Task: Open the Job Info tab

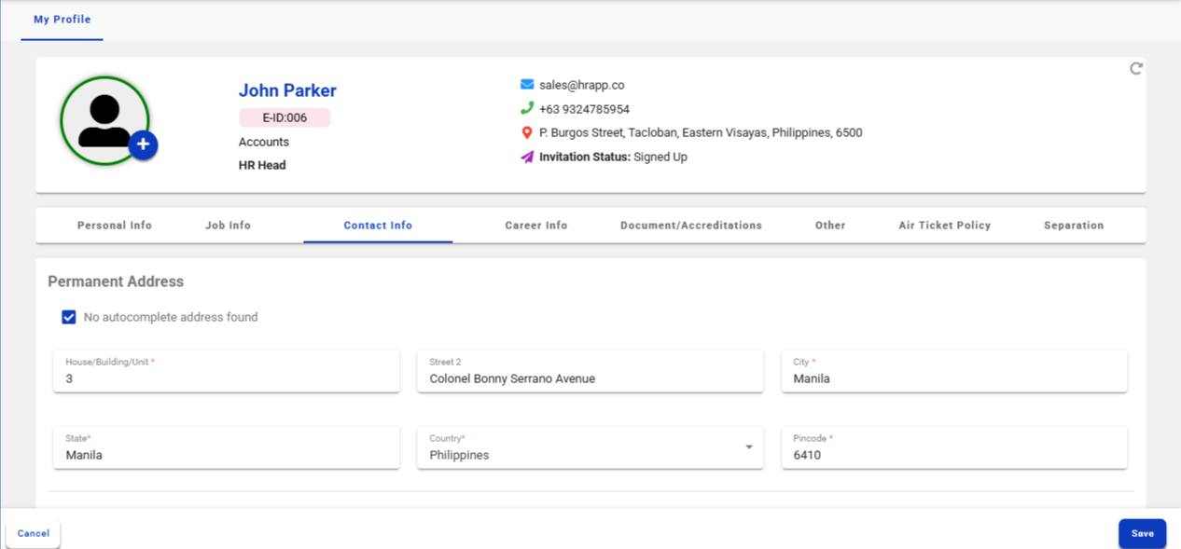Action: click(228, 226)
